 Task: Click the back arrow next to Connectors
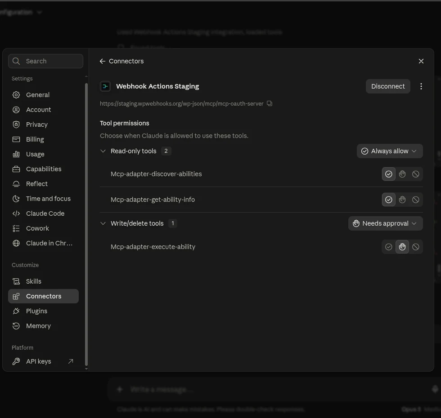tap(103, 61)
